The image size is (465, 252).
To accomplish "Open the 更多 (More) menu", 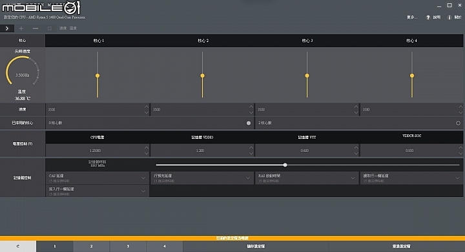I will 412,17.
